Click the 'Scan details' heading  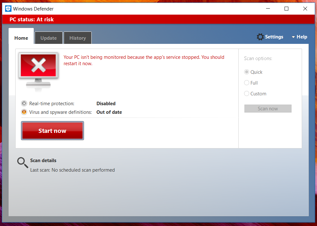point(43,161)
